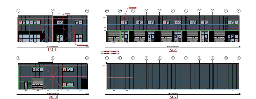
Task: Select door number 4 in Noord-Westgevel
Action: [x=149, y=37]
